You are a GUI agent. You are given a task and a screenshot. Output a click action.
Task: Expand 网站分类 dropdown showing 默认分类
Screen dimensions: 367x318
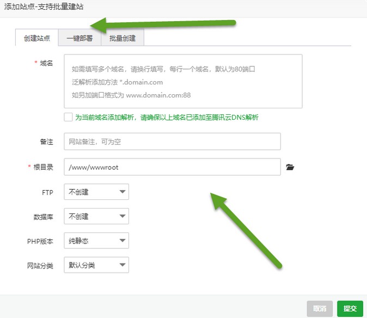96,265
